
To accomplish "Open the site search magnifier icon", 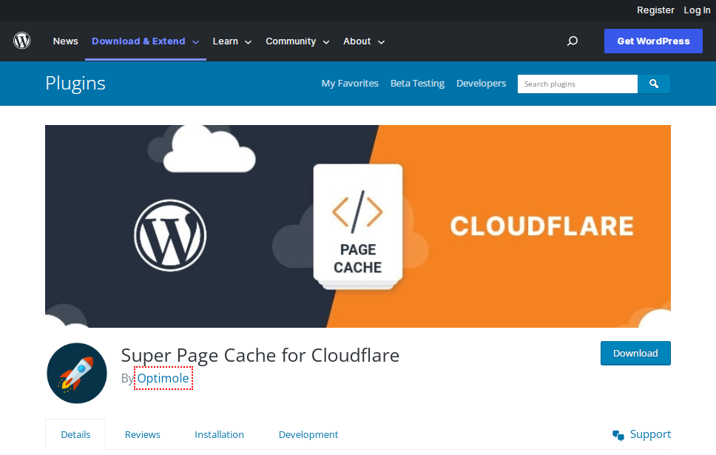I will (573, 41).
